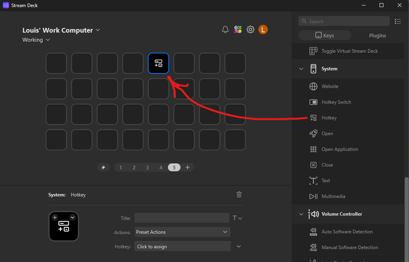Switch to page 3 of the deck
This screenshot has height=262, width=409.
(x=147, y=167)
